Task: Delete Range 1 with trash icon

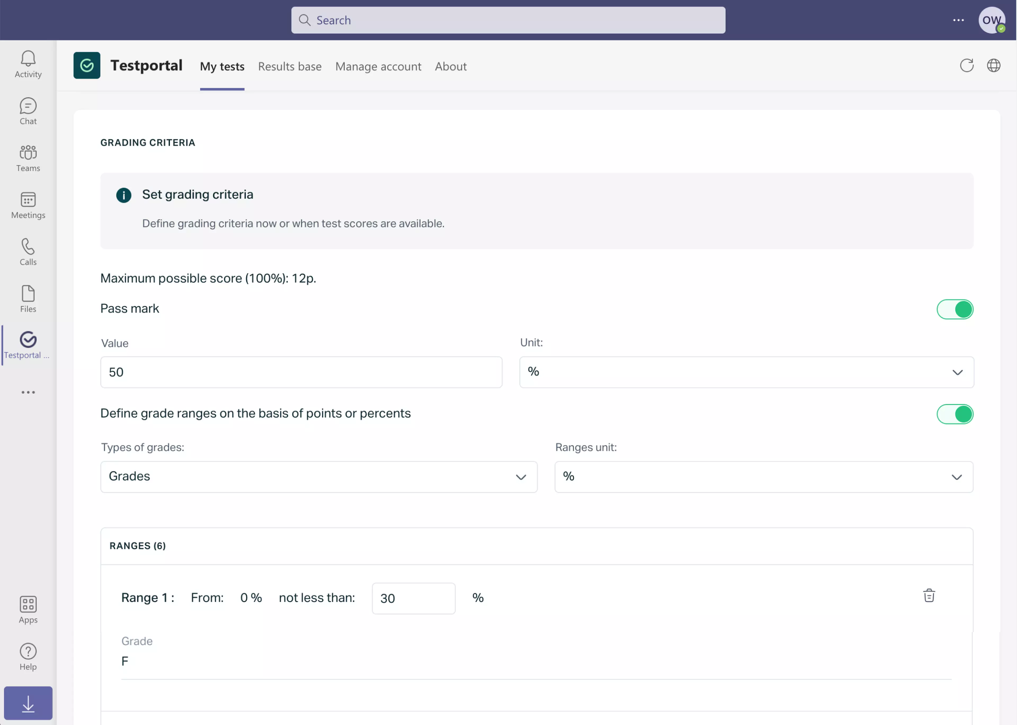Action: [929, 595]
